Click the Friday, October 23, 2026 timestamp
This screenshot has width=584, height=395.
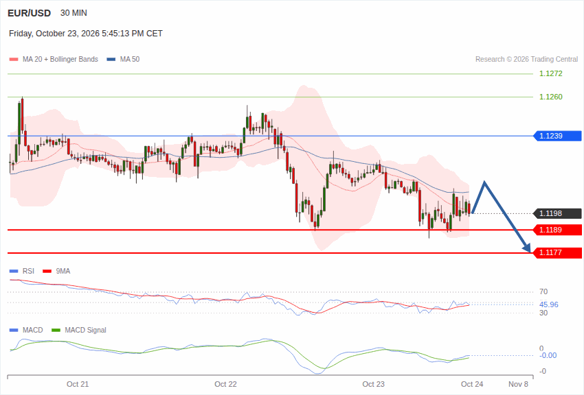click(86, 34)
